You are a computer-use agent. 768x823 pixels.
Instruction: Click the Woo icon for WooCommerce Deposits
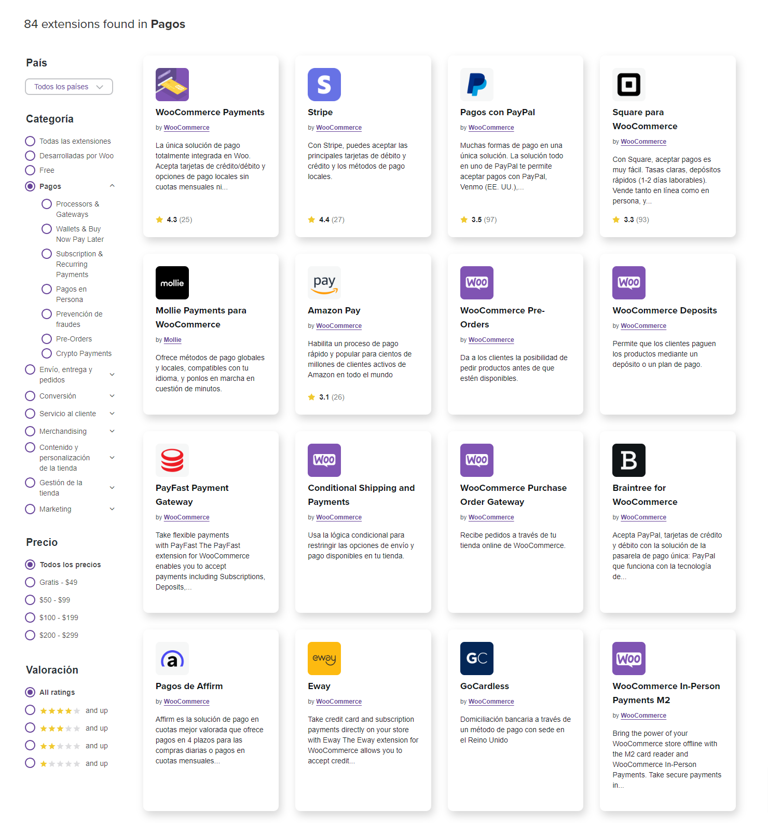click(629, 283)
